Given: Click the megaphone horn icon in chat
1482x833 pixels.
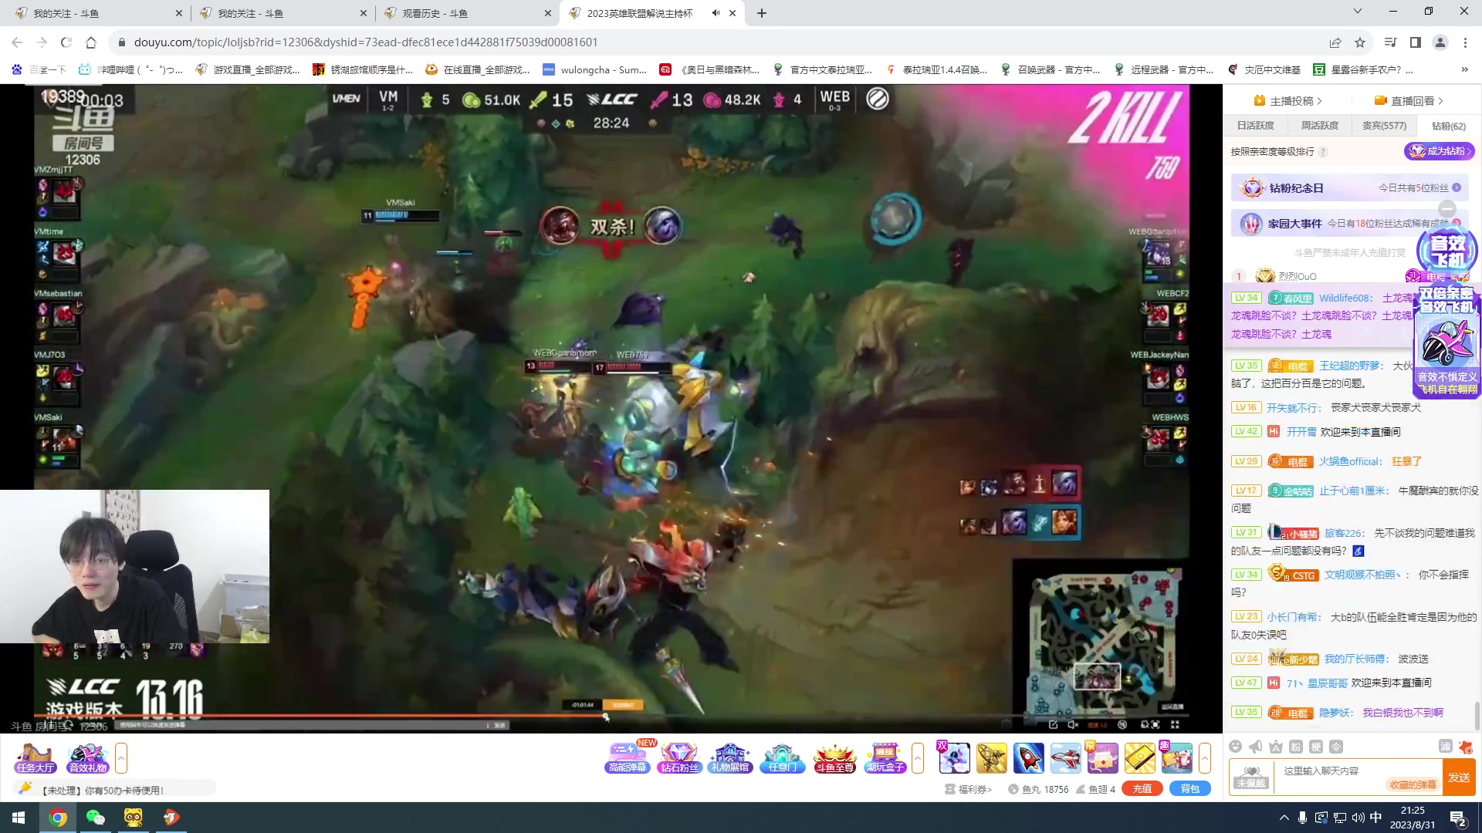Looking at the screenshot, I should click(1256, 746).
